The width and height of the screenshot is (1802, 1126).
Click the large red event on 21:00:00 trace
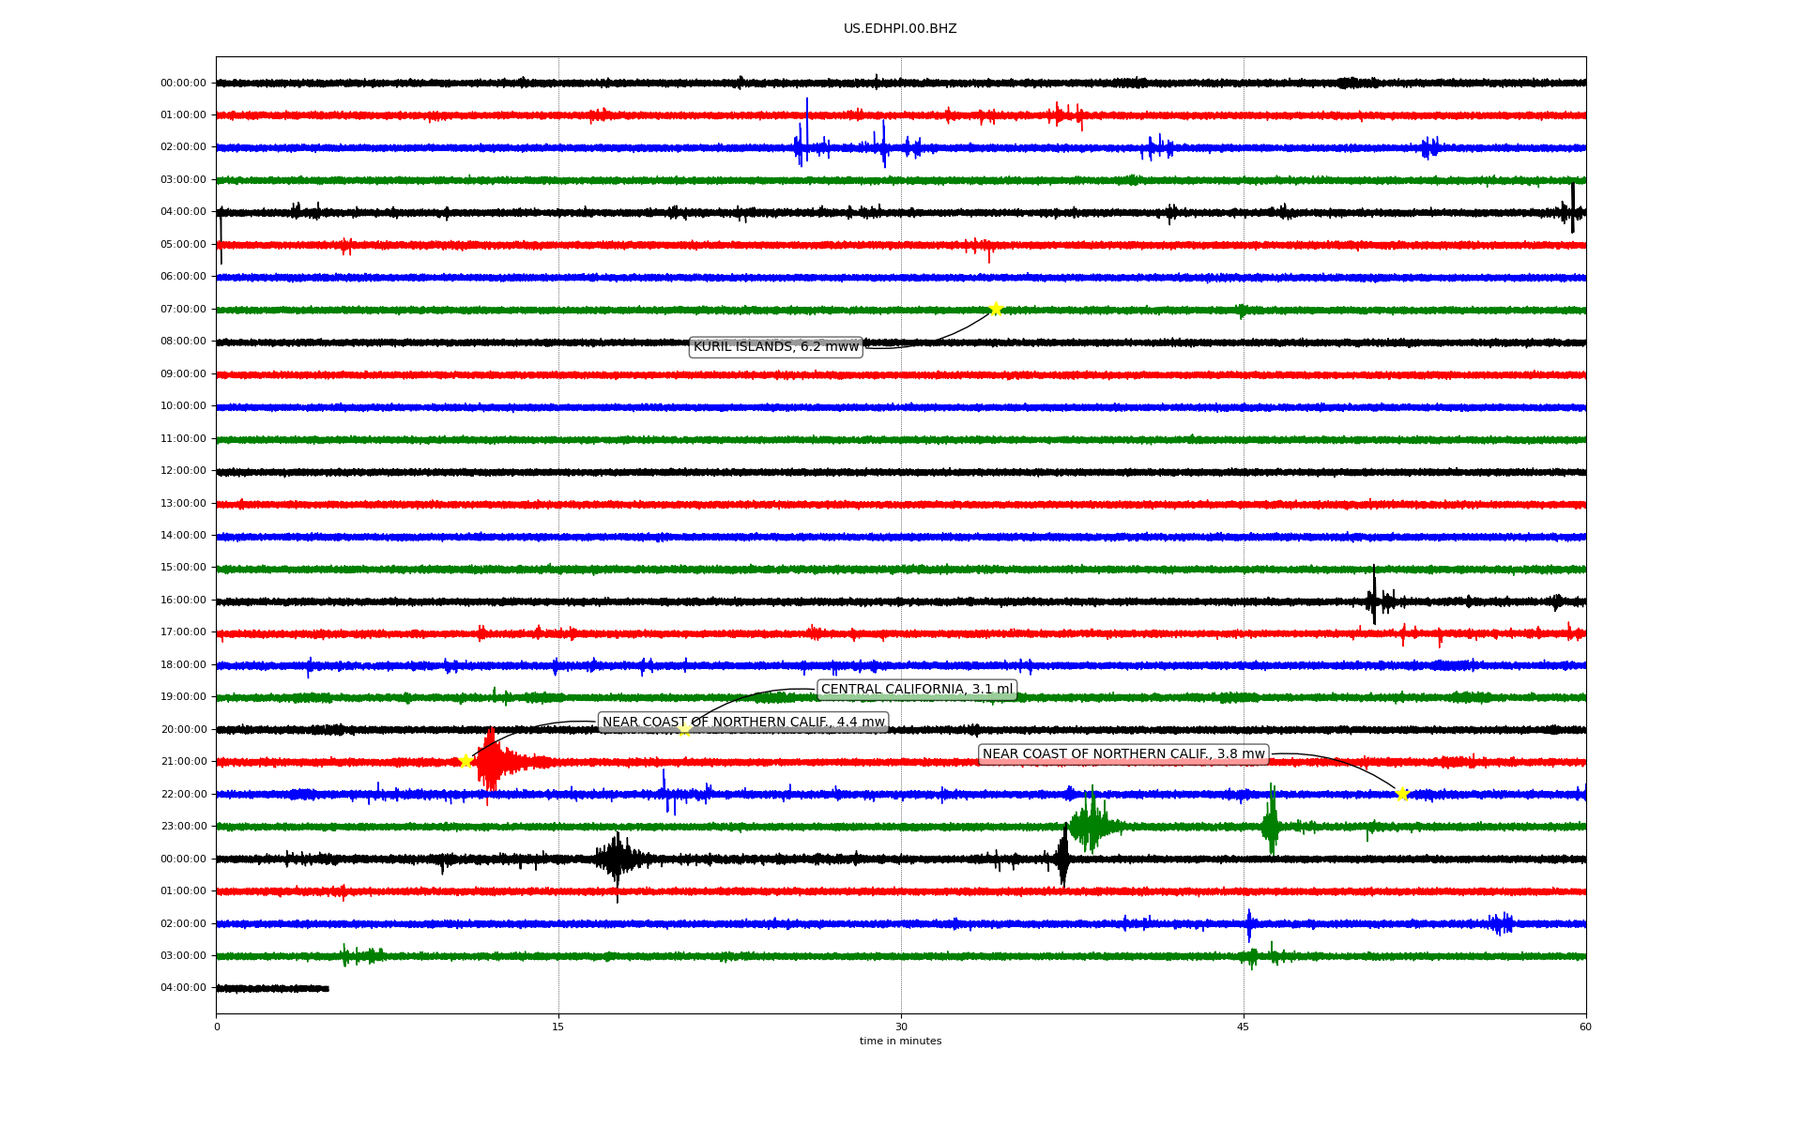491,762
